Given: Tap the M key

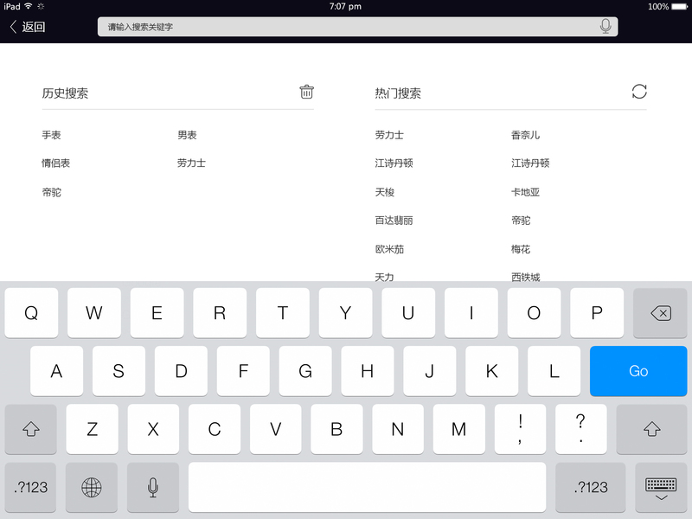Looking at the screenshot, I should (459, 429).
